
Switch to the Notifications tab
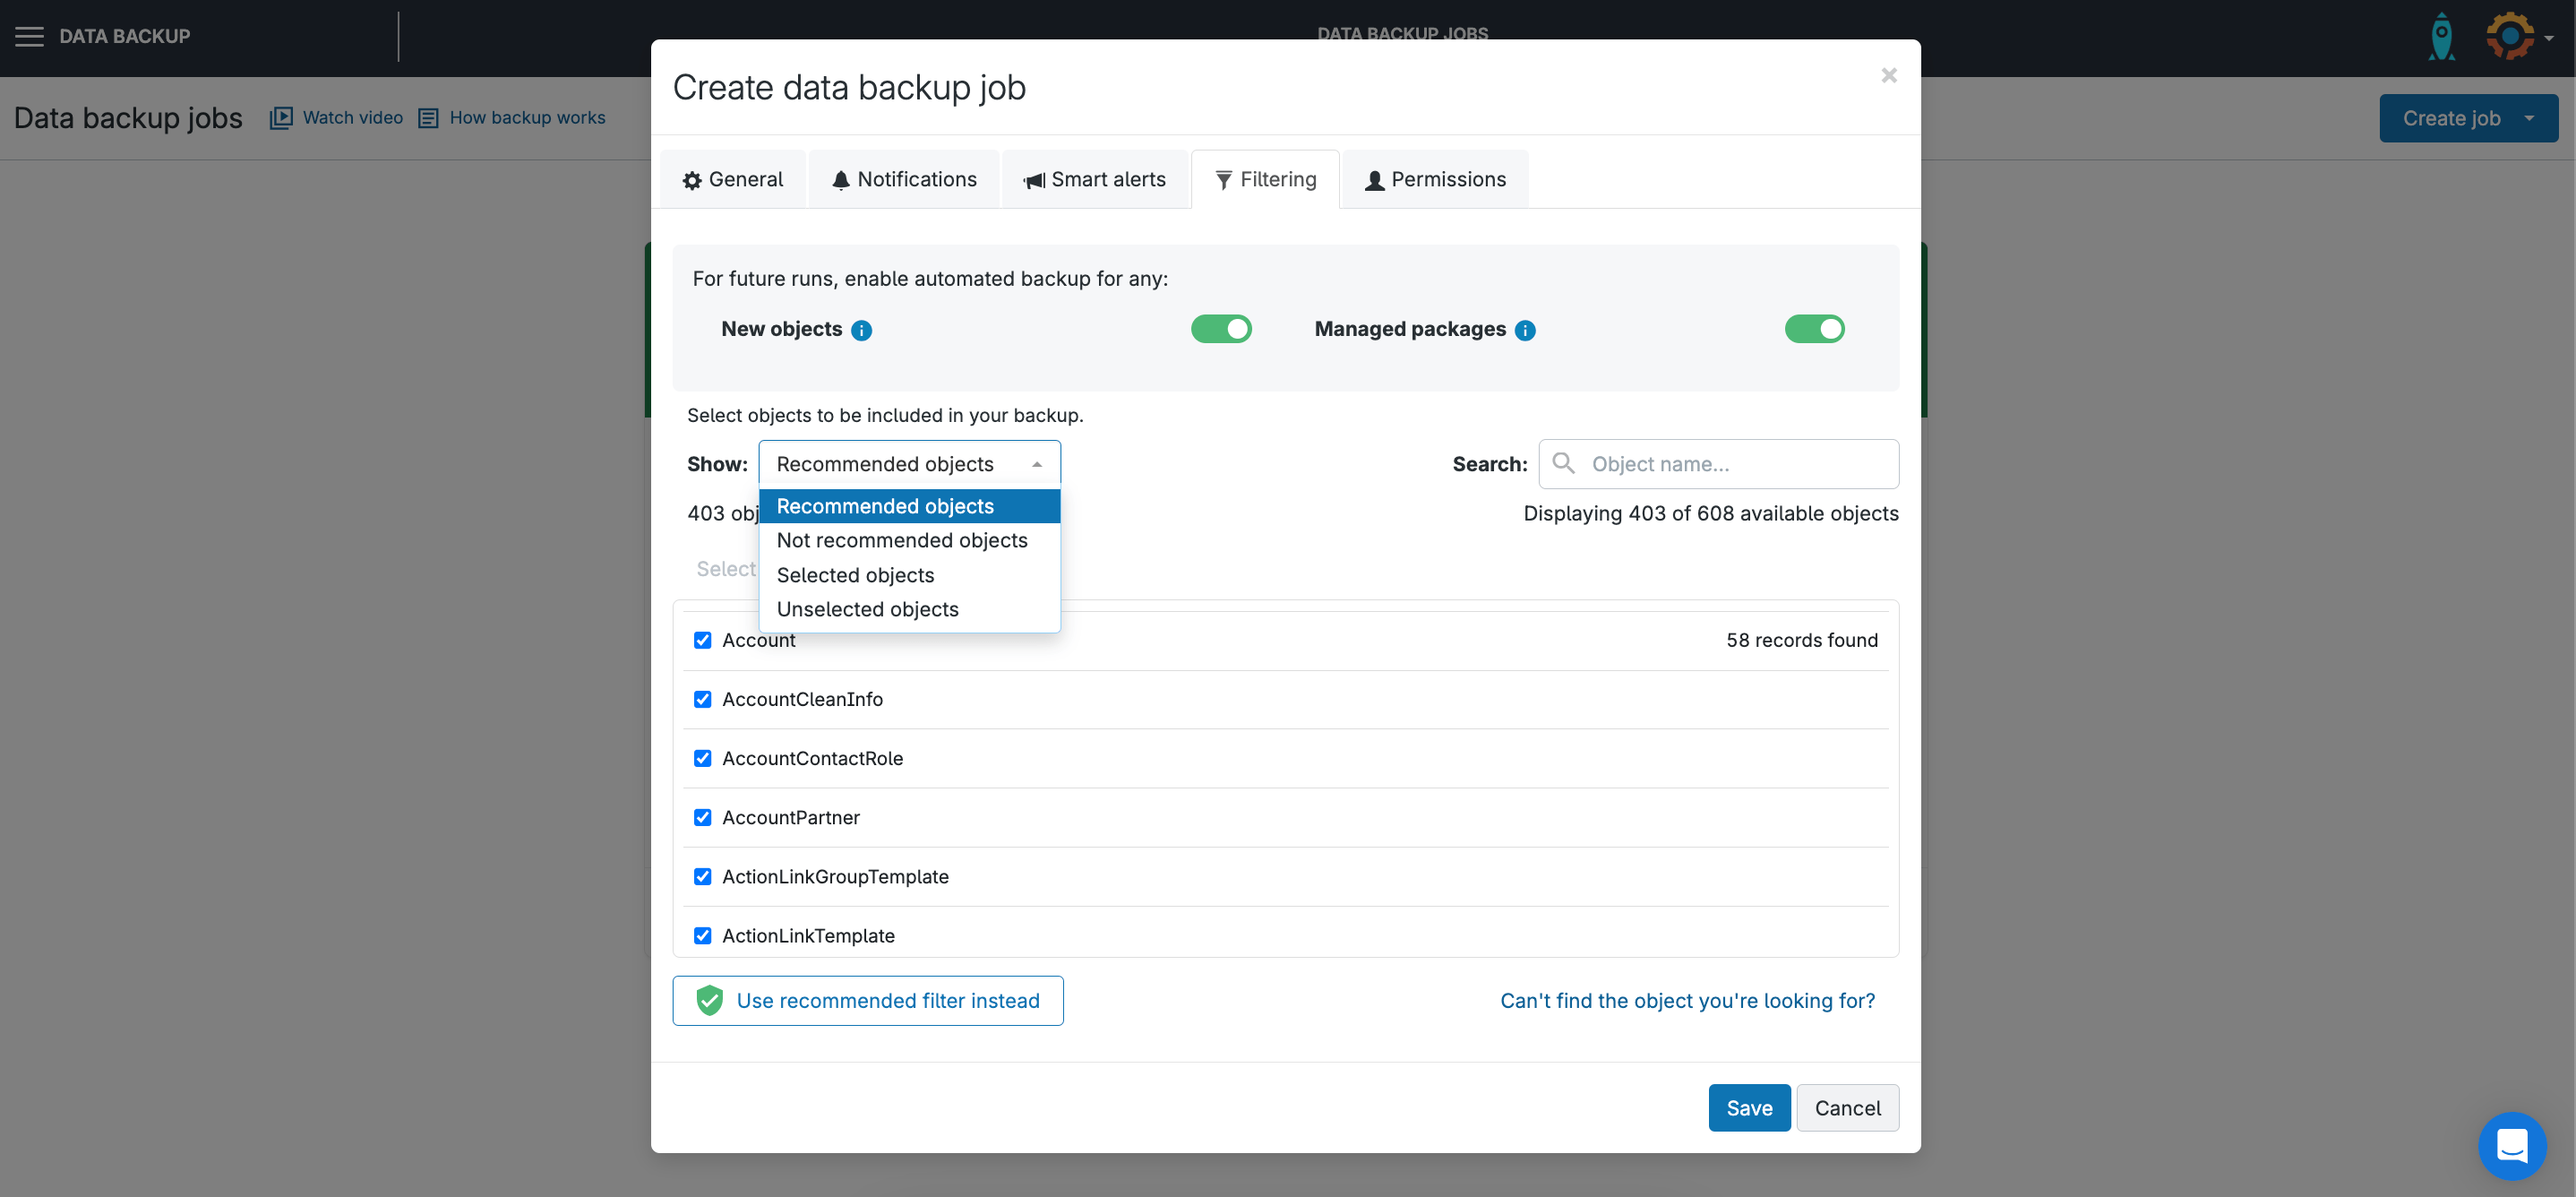[x=903, y=179]
